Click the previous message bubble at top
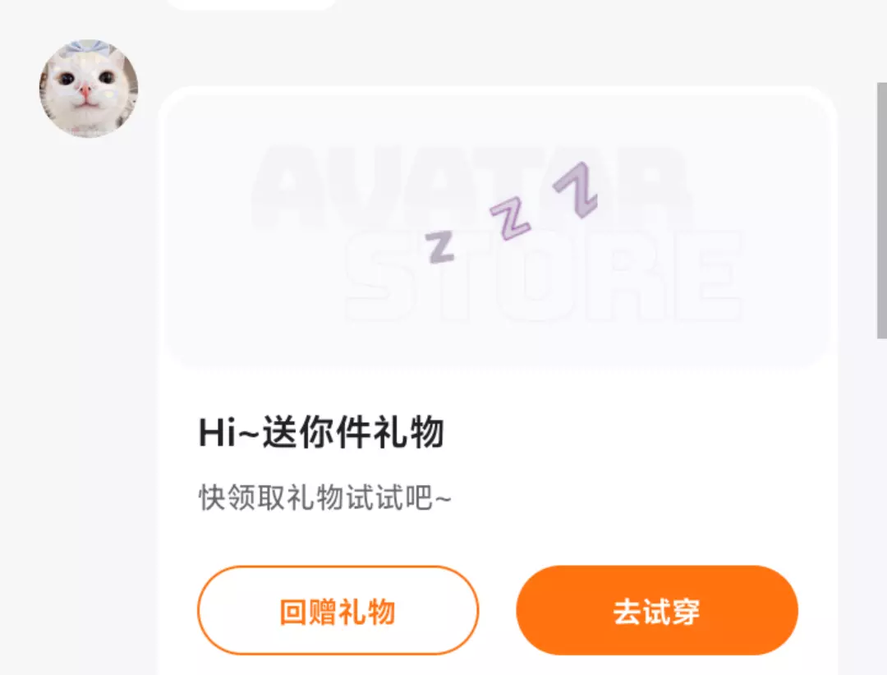The width and height of the screenshot is (887, 675). 252,5
